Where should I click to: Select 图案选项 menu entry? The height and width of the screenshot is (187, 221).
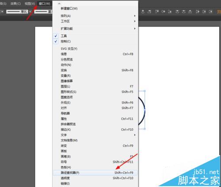click(95, 97)
